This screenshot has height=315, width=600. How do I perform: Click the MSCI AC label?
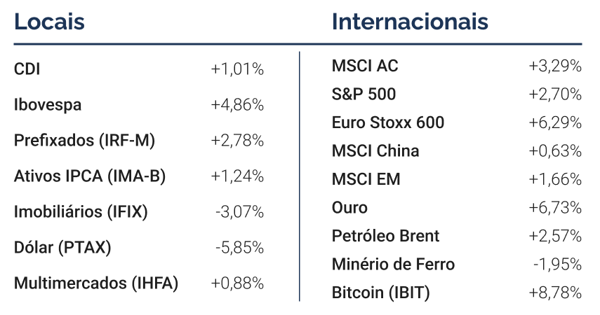point(365,66)
